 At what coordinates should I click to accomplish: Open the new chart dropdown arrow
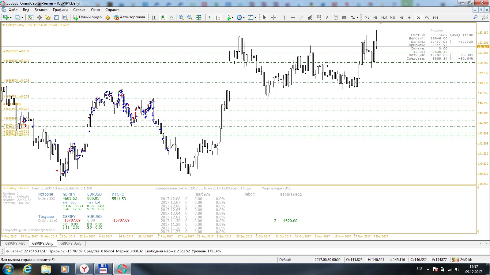10,17
